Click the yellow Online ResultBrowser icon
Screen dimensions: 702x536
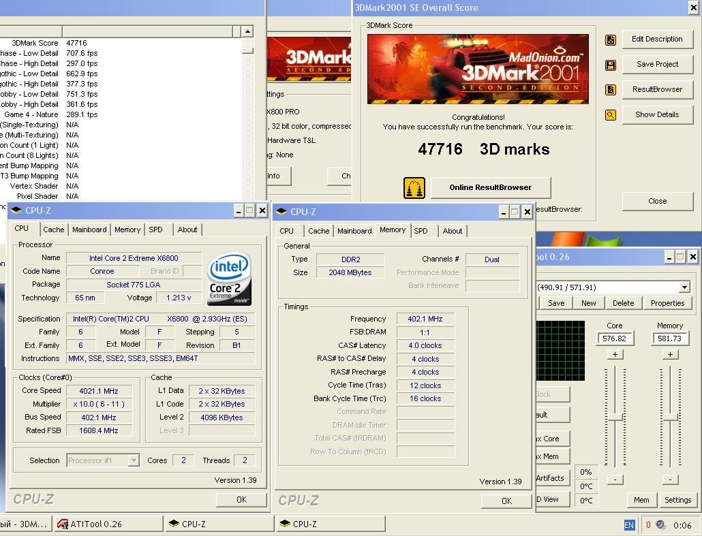414,187
